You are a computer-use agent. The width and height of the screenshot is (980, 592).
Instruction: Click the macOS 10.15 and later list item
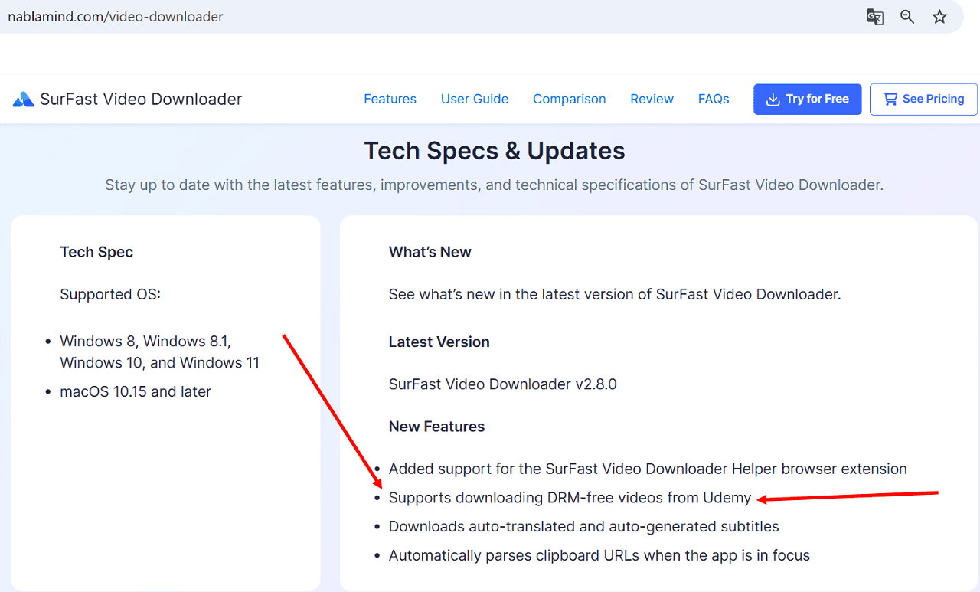pos(136,391)
